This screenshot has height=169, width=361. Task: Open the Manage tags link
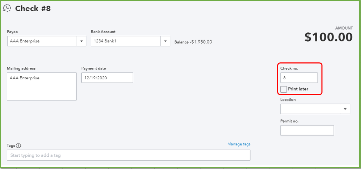click(238, 144)
